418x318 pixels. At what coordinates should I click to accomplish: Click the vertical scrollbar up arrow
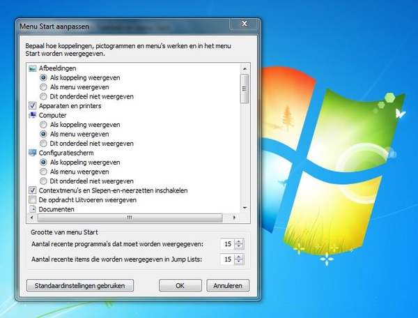click(x=245, y=69)
